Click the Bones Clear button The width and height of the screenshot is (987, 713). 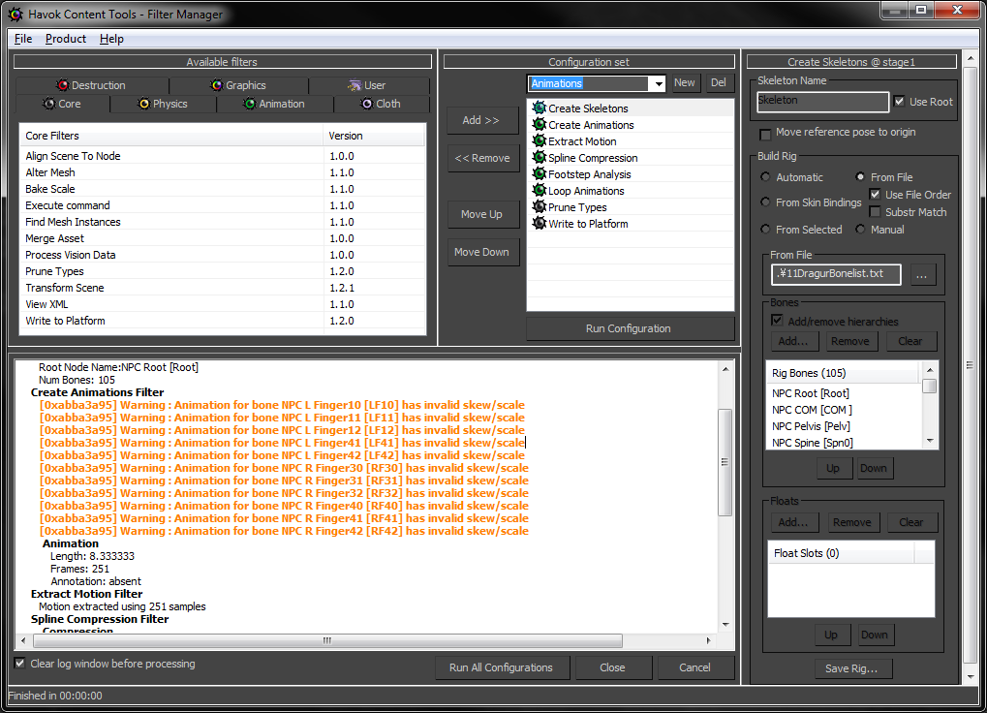click(x=910, y=341)
